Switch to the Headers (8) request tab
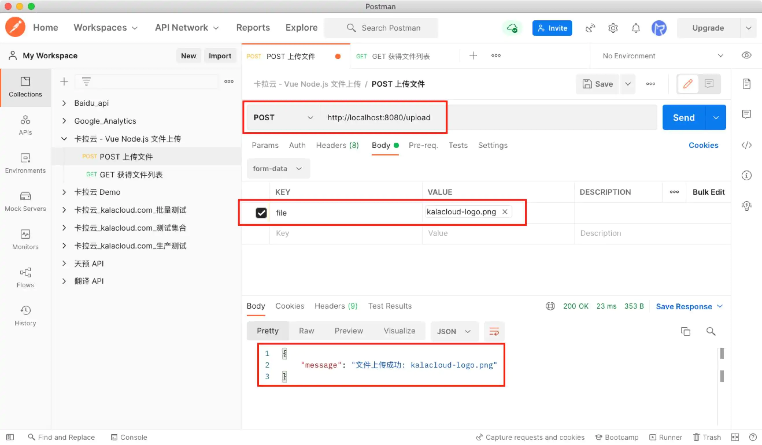 [x=337, y=145]
